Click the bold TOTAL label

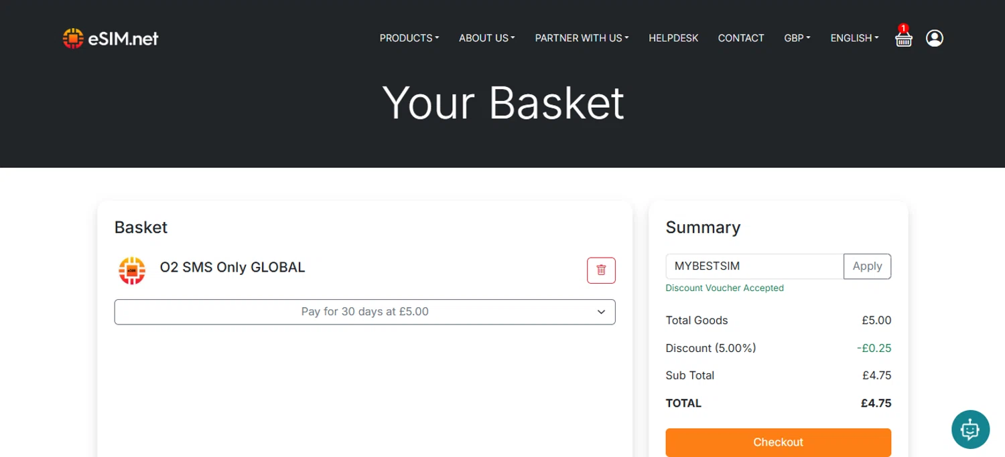(x=683, y=403)
